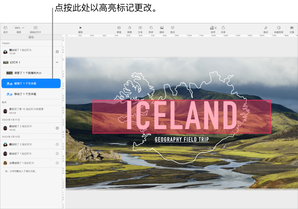Open the 动画效果 animate inspector
This screenshot has height=209, width=298.
click(x=278, y=28)
